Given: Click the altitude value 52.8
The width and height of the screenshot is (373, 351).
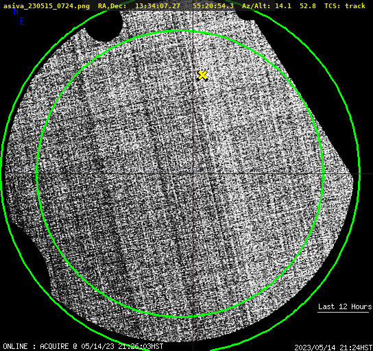Looking at the screenshot, I should pyautogui.click(x=308, y=6).
